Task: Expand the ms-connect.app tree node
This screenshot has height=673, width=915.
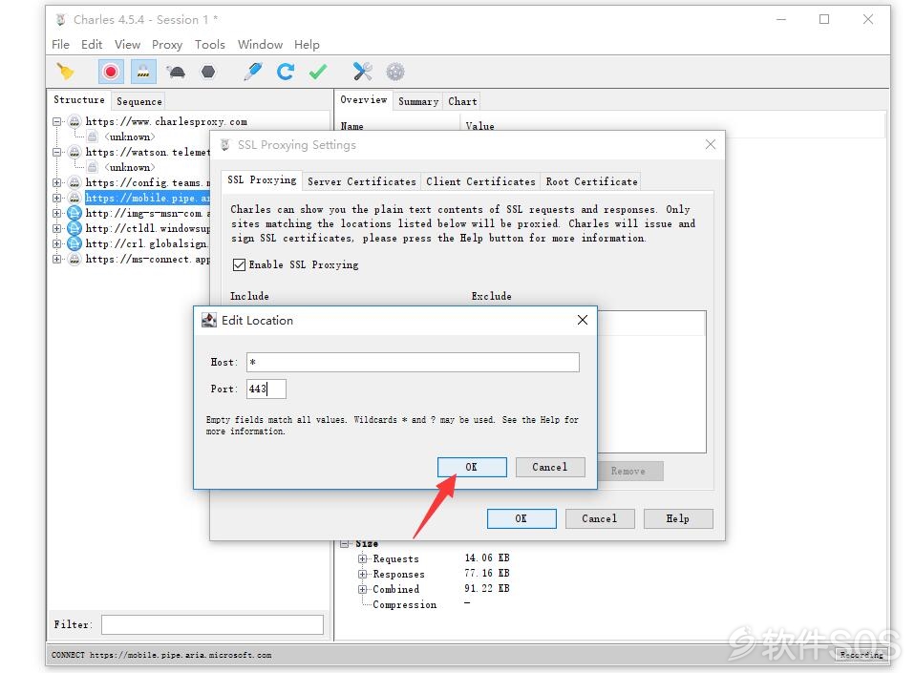Action: coord(56,259)
